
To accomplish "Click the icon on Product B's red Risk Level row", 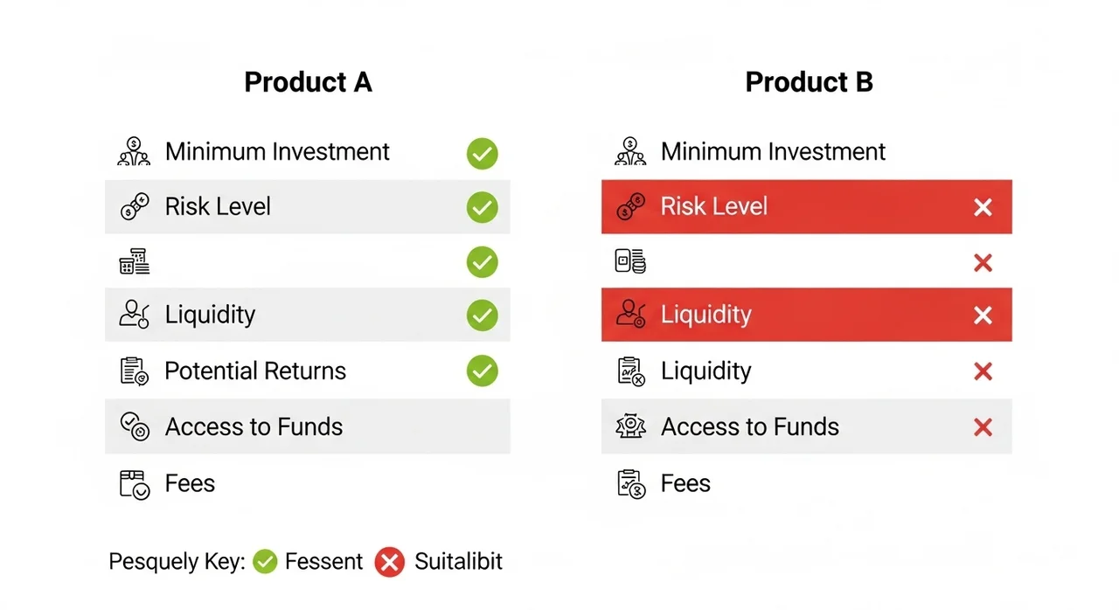I will point(630,207).
